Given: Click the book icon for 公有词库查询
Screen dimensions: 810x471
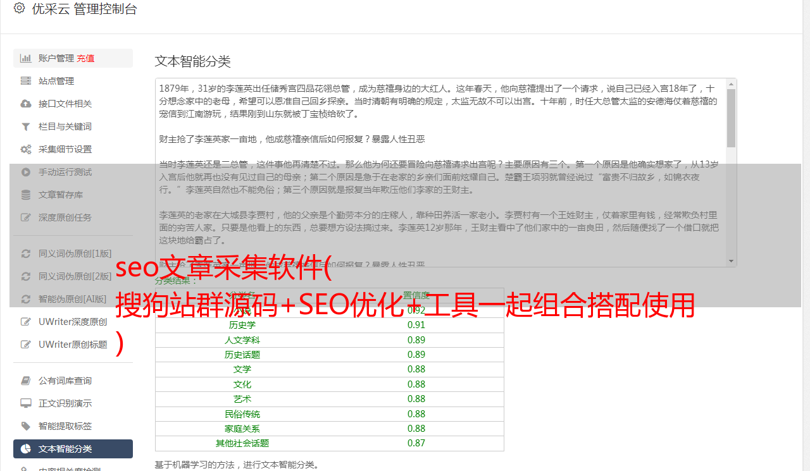Looking at the screenshot, I should 26,381.
